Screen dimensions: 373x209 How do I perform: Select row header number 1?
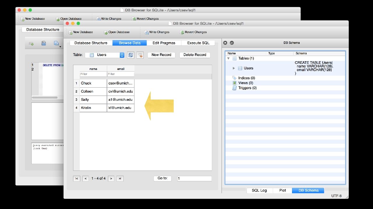click(76, 83)
